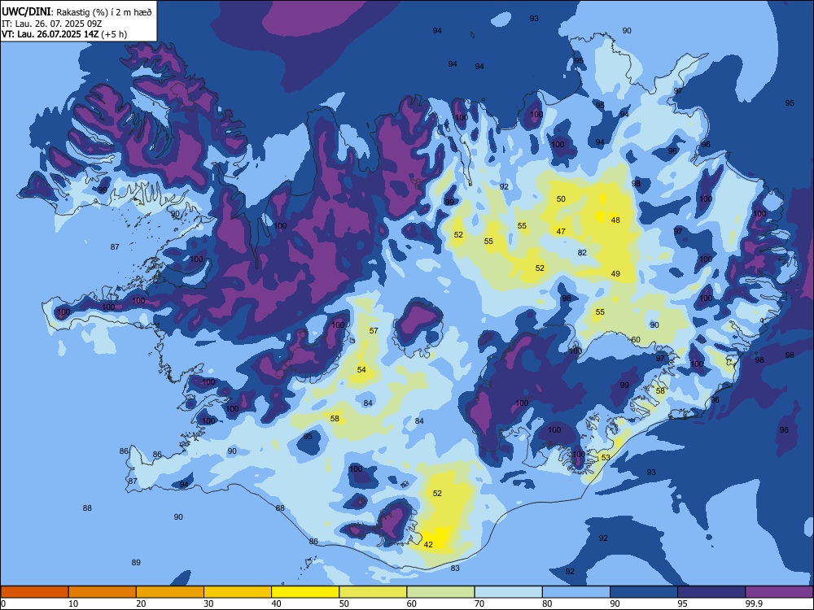Image resolution: width=814 pixels, height=610 pixels.
Task: Click the pale yellow 50–60 legend swatch
Action: (374, 592)
